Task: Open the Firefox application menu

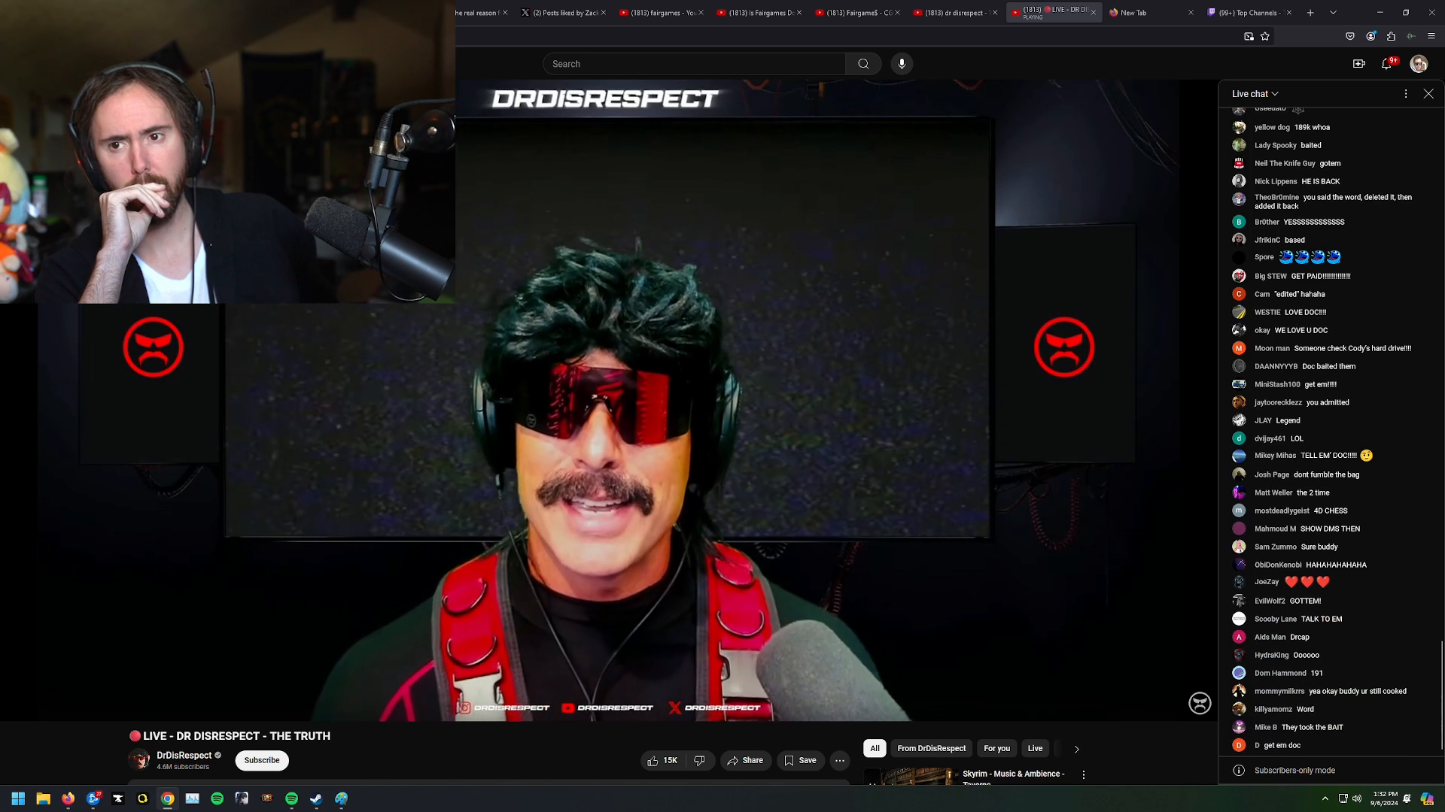Action: coord(1431,35)
